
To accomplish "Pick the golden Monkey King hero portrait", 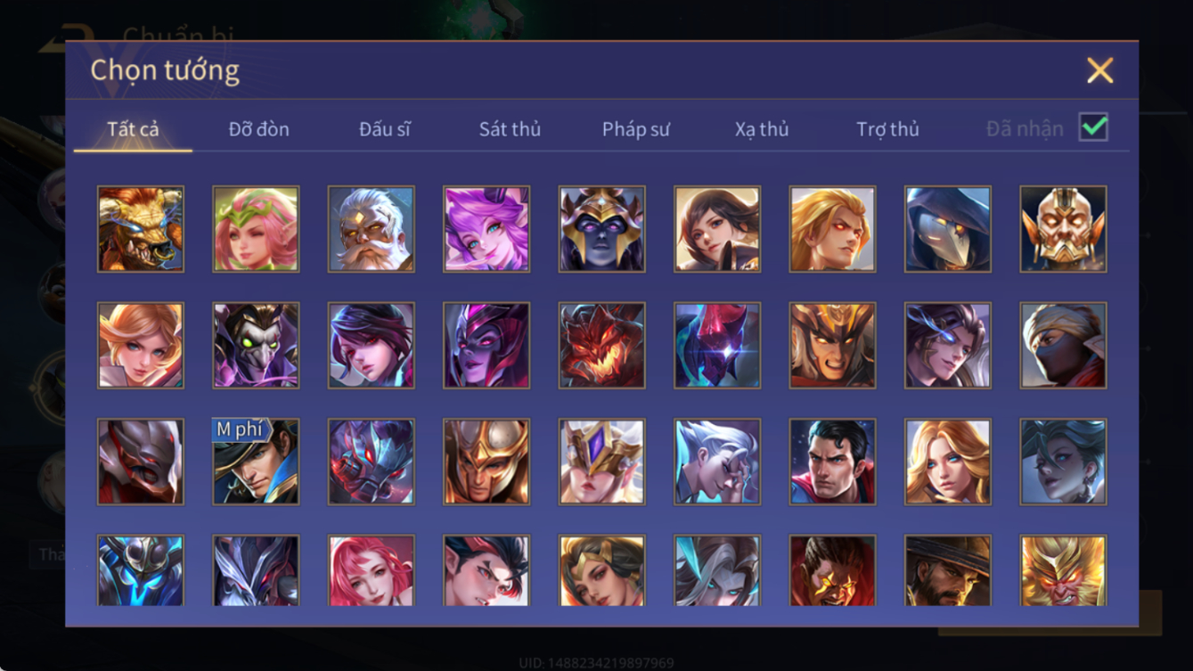I will [1063, 570].
